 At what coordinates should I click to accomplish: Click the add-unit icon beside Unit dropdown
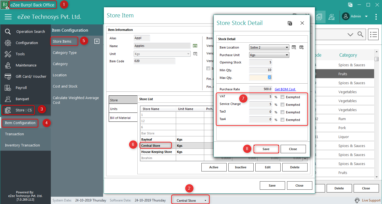coord(195,54)
